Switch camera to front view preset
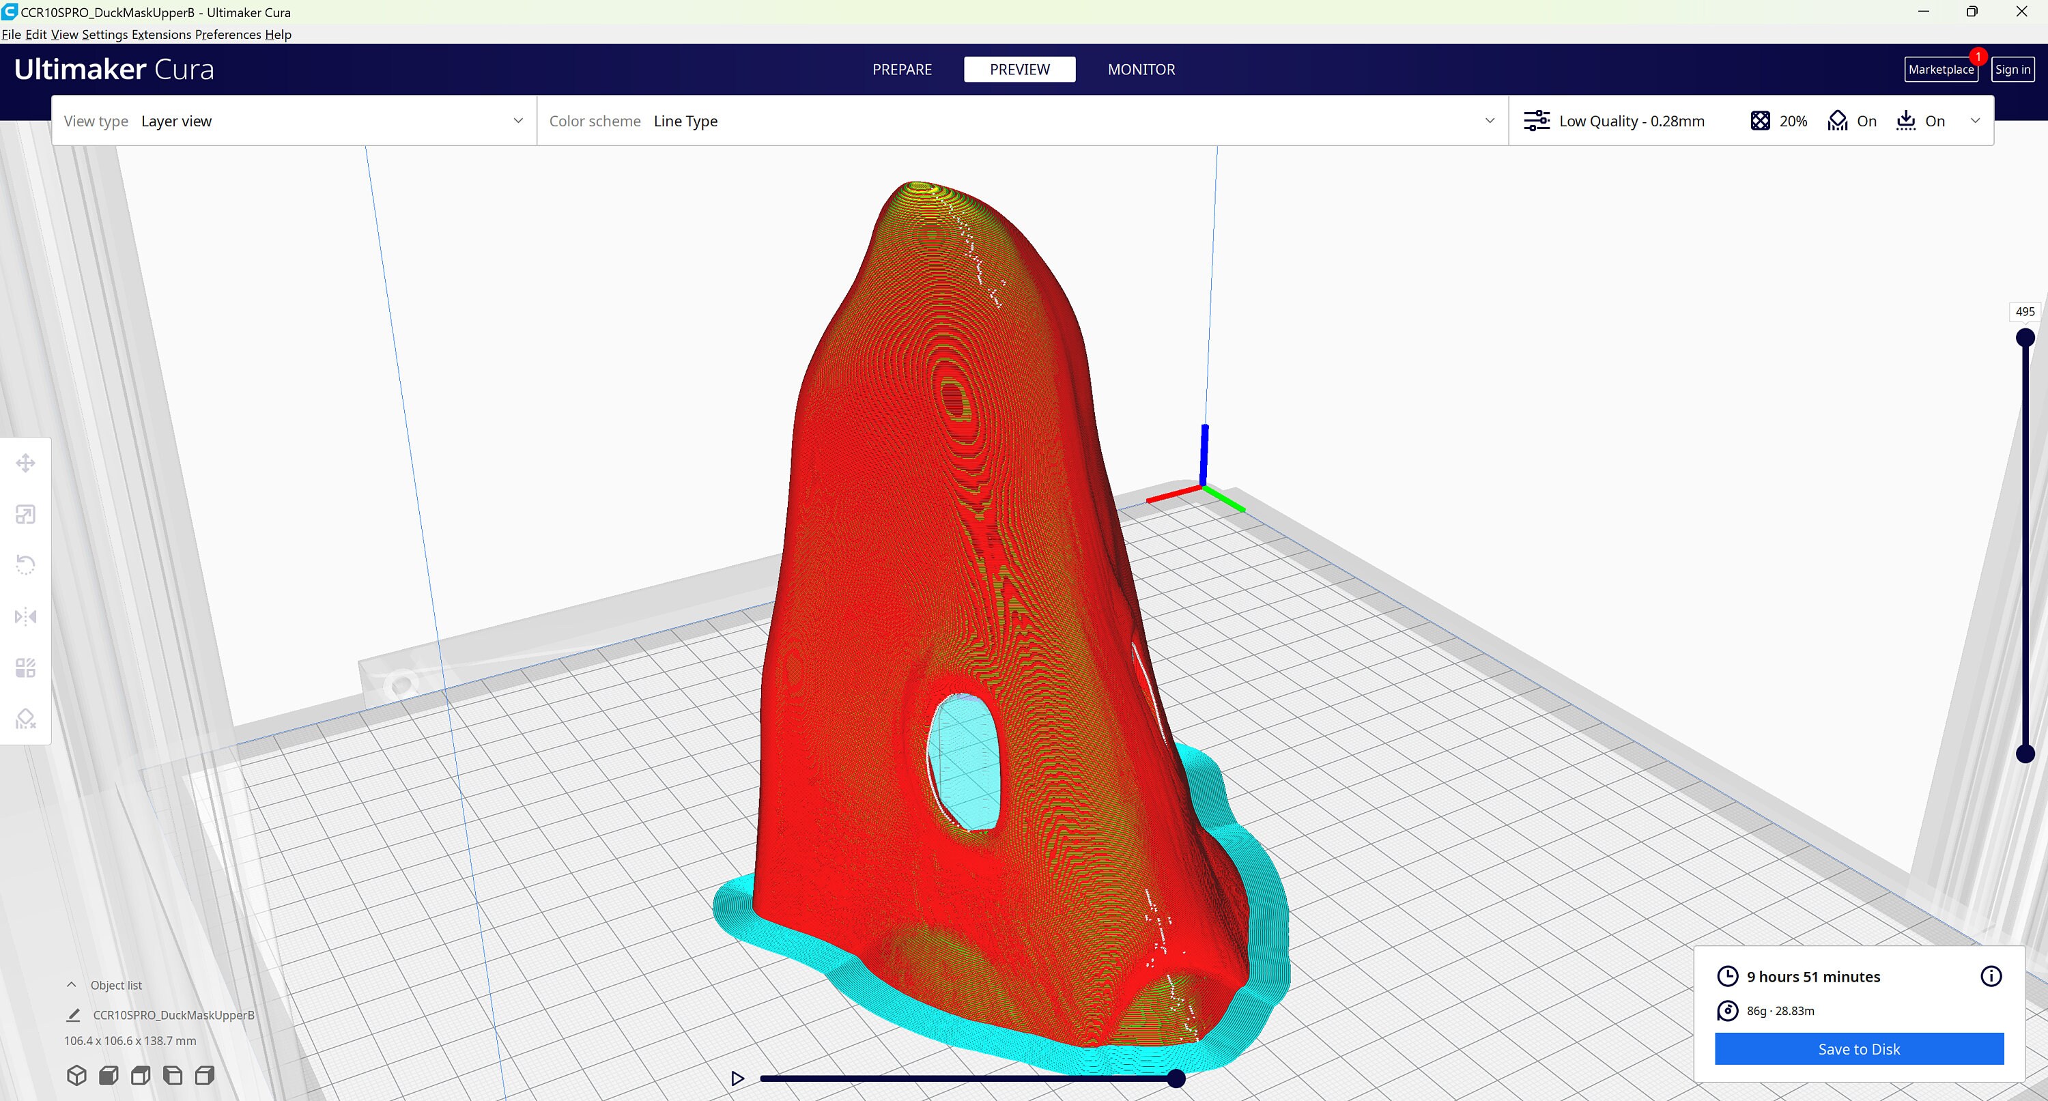Viewport: 2048px width, 1101px height. point(109,1075)
